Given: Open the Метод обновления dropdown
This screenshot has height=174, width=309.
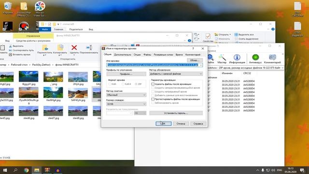Looking at the screenshot, I should click(x=176, y=74).
